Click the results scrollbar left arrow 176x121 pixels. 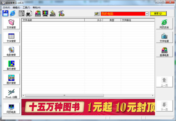click(23, 95)
